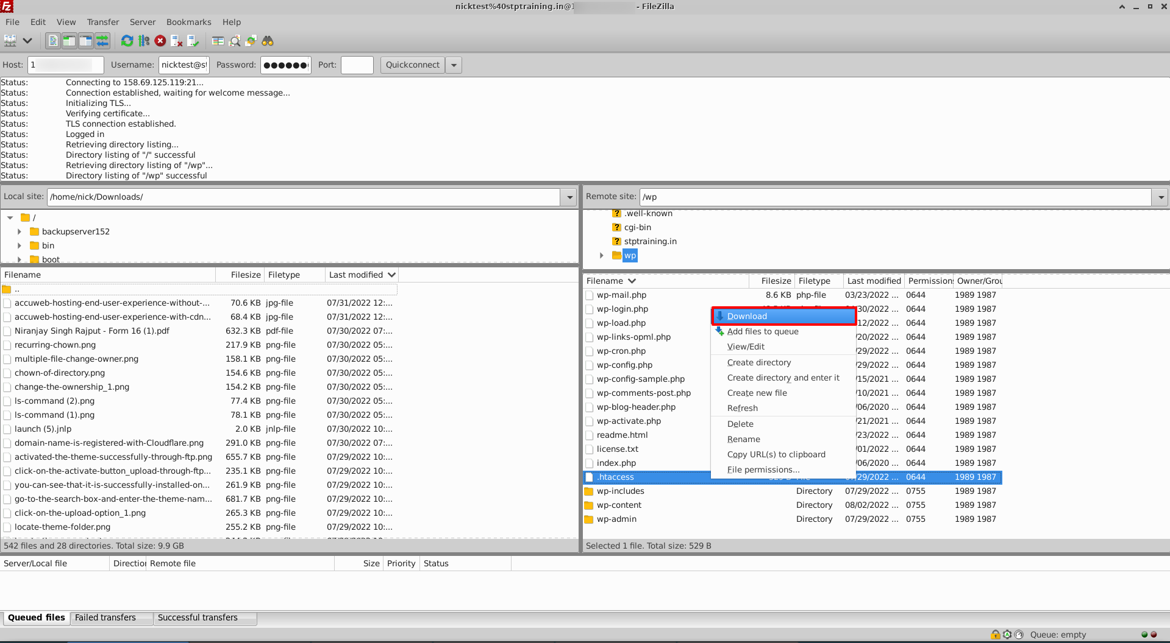Open the Site Manager icon
This screenshot has height=643, width=1170.
click(x=10, y=41)
